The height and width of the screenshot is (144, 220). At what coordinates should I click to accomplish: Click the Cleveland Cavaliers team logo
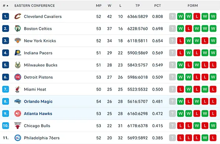pyautogui.click(x=18, y=16)
